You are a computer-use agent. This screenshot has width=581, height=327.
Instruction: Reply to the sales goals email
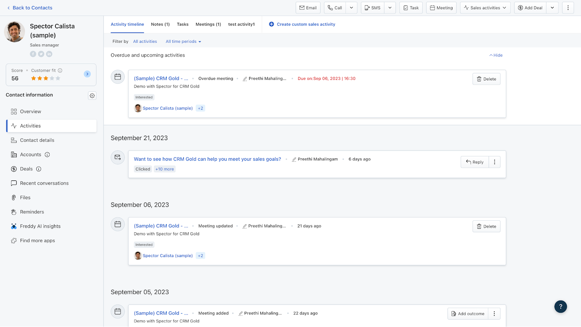click(475, 162)
